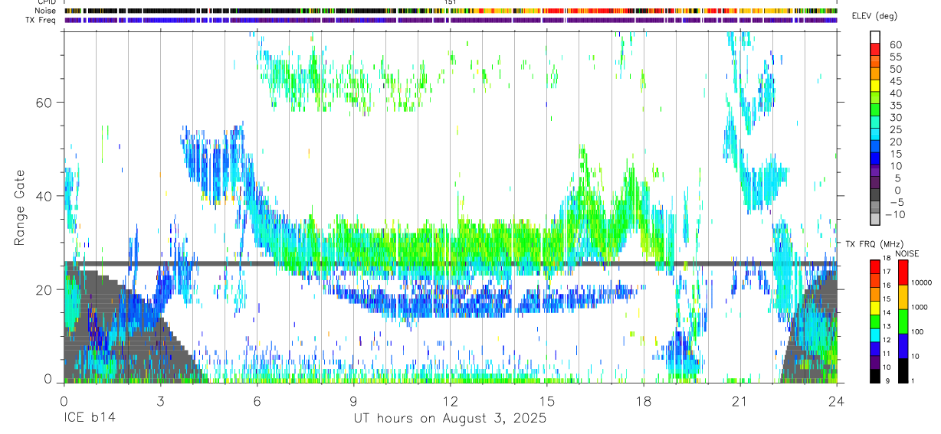Click the 'Range Gate' y-axis title
The height and width of the screenshot is (434, 941).
click(x=20, y=207)
